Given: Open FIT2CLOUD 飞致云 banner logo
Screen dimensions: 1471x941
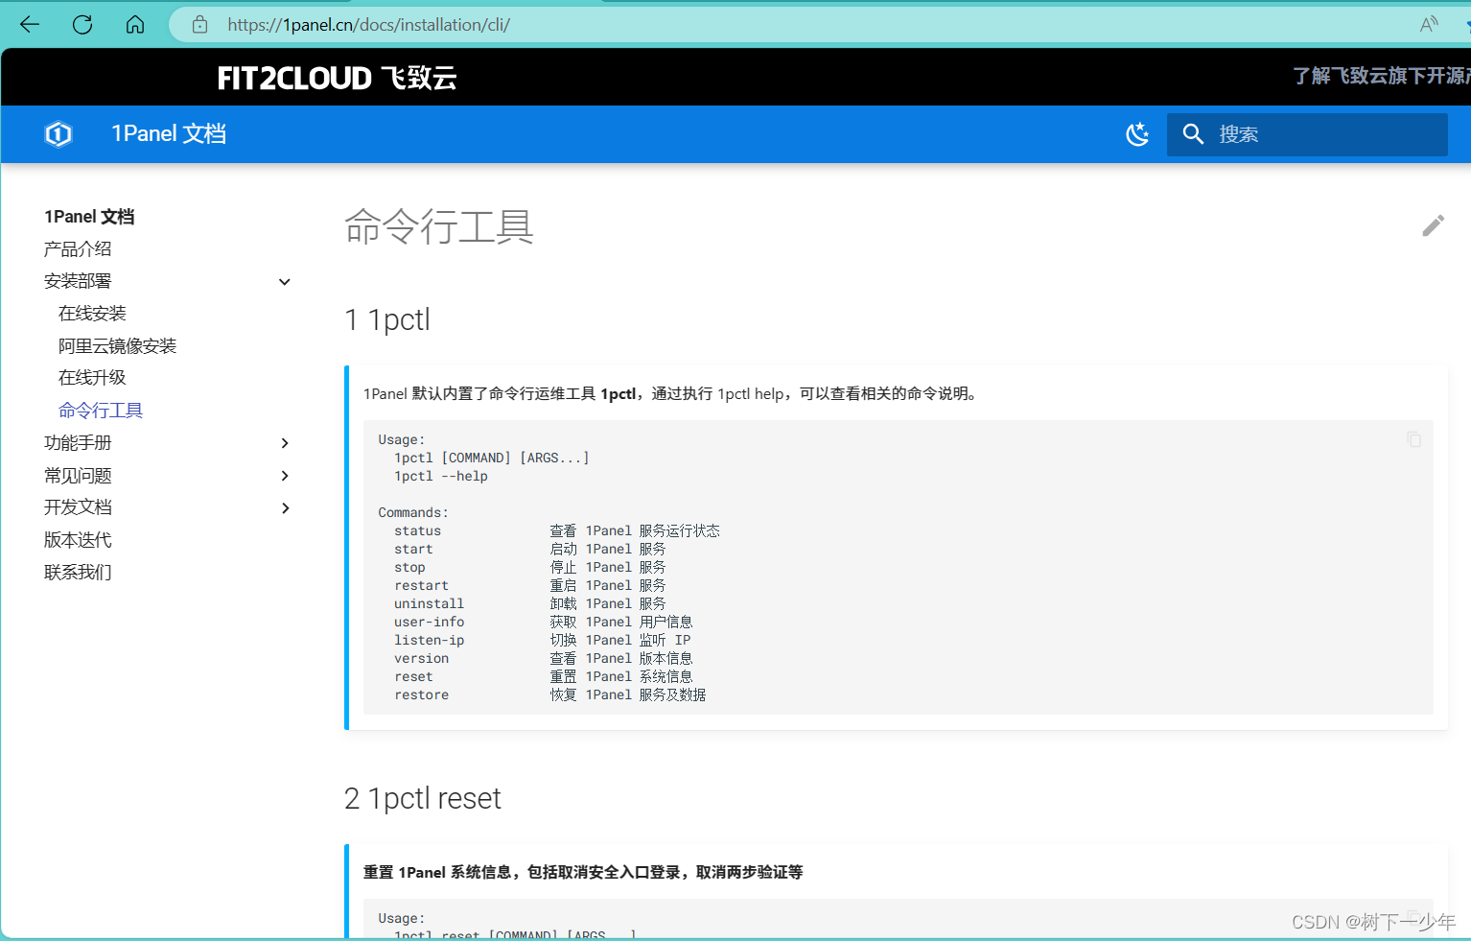Looking at the screenshot, I should pos(337,78).
